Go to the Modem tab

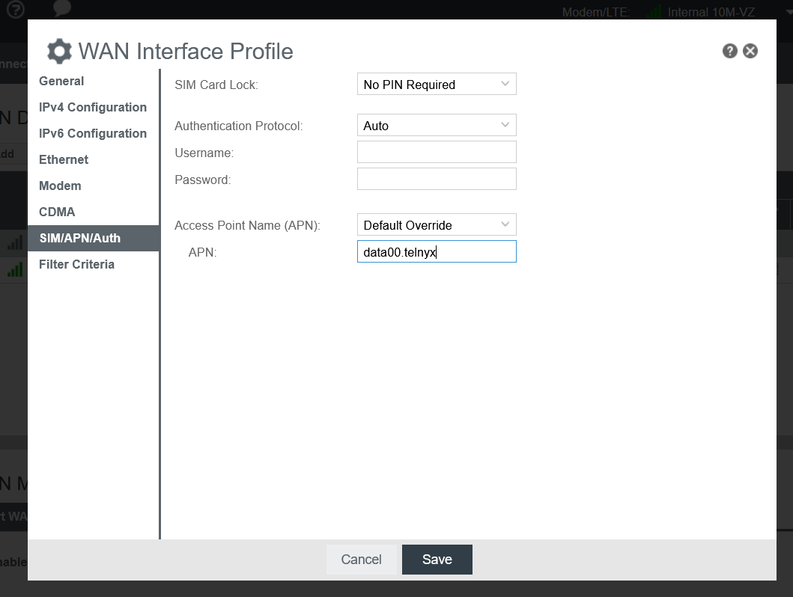pos(60,186)
